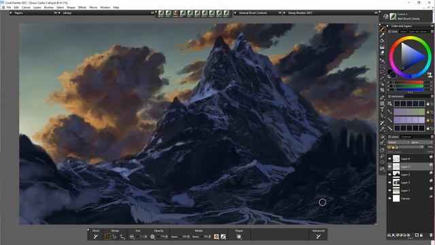The image size is (435, 245).
Task: Toggle lock on last Harmonies swatch row
Action: click(428, 129)
